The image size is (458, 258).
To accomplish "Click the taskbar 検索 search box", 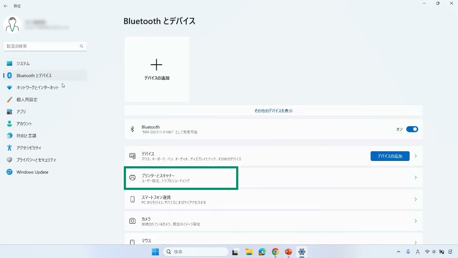I will pyautogui.click(x=196, y=252).
